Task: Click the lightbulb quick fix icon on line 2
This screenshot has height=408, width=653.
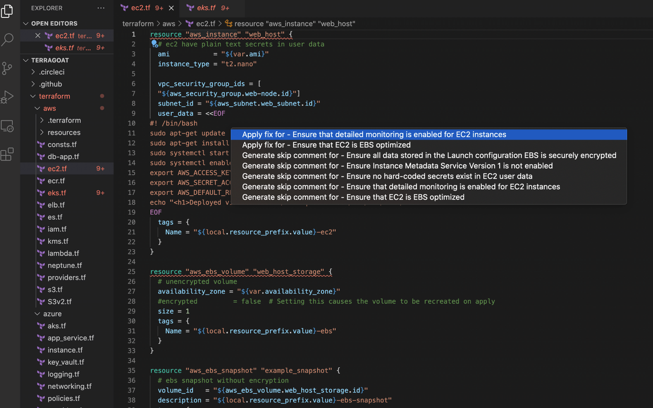Action: coord(155,44)
